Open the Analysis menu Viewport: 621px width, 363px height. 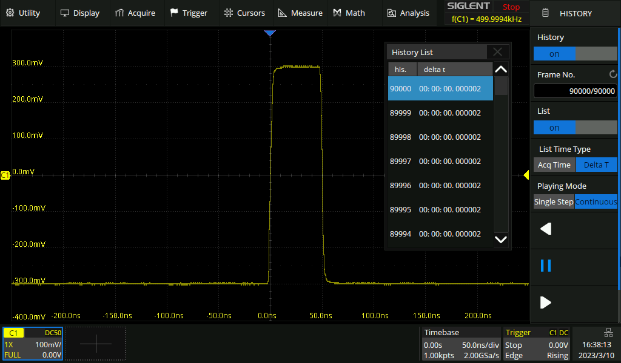click(x=408, y=13)
